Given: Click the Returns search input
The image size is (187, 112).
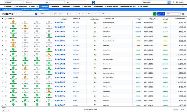Looking at the screenshot, I should click(x=25, y=14).
